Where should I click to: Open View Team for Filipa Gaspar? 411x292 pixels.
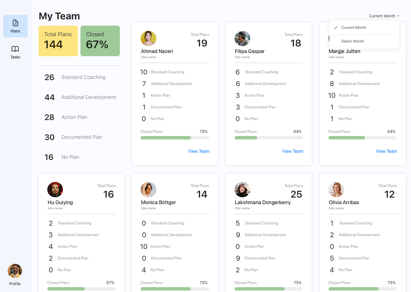293,151
